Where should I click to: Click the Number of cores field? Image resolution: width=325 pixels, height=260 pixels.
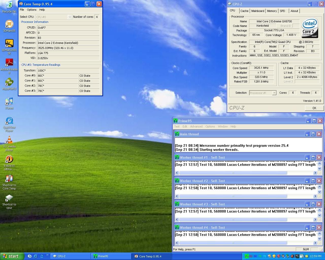click(x=97, y=17)
